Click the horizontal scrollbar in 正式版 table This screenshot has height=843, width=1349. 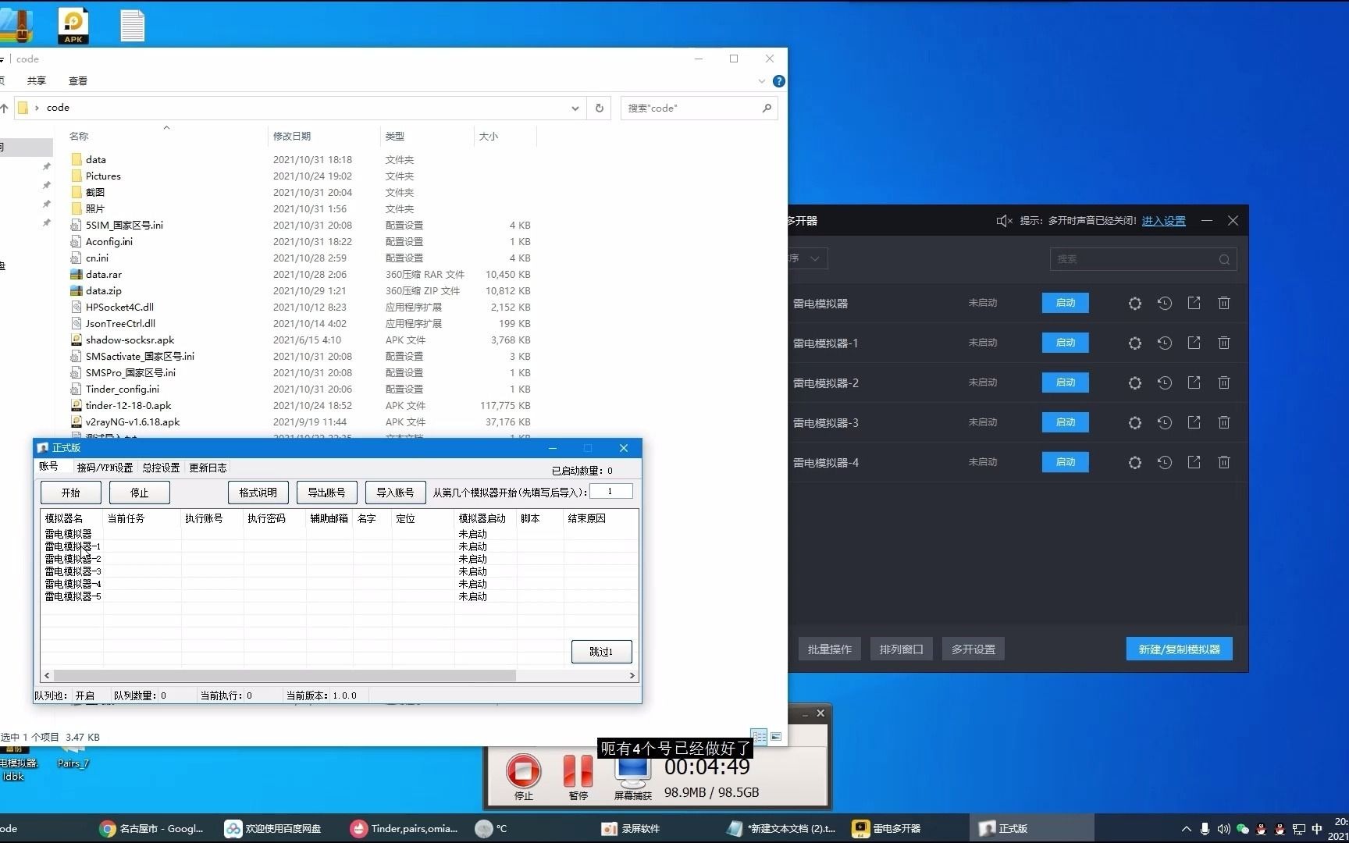[284, 675]
